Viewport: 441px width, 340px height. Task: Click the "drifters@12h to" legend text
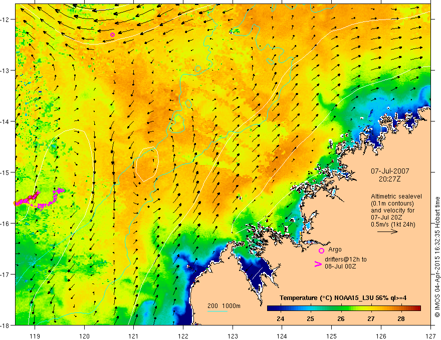[346, 259]
